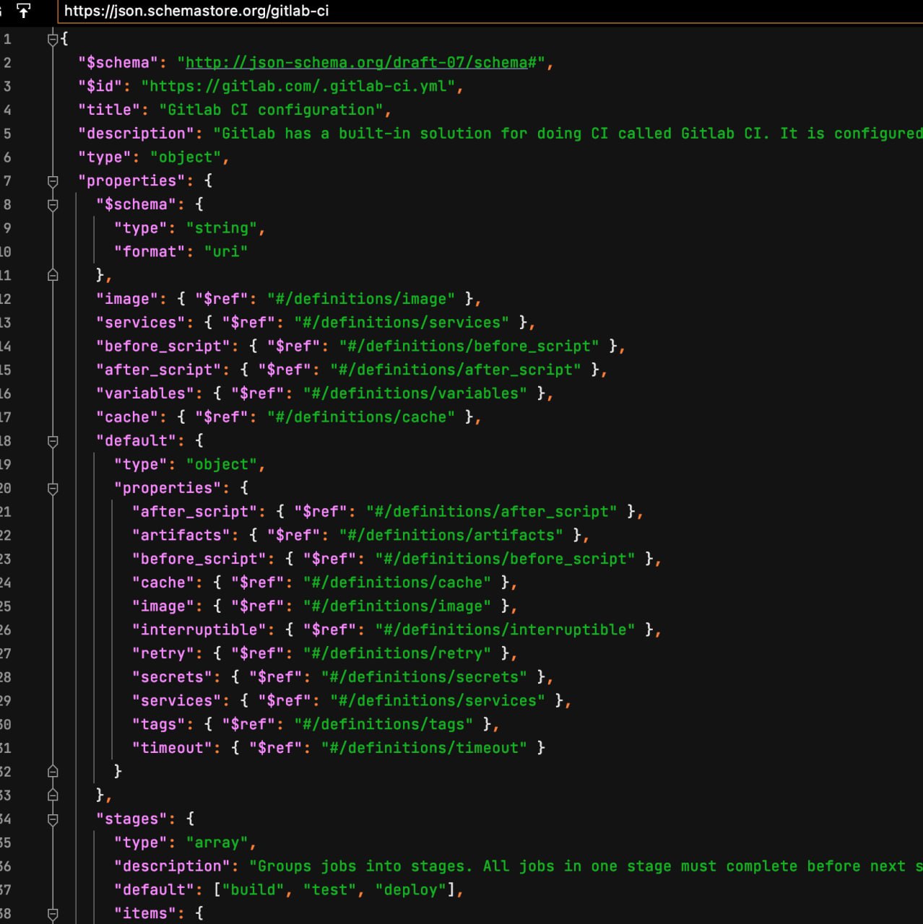Click the "secrets" key
This screenshot has width=923, height=924.
172,677
